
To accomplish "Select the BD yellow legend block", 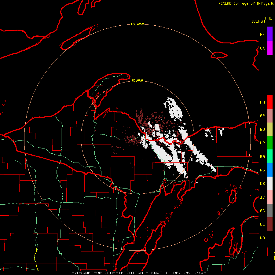I will click(270, 129).
